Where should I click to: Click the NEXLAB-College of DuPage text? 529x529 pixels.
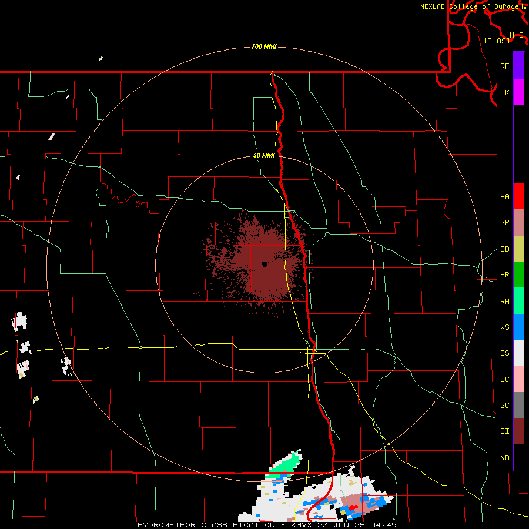coord(470,6)
